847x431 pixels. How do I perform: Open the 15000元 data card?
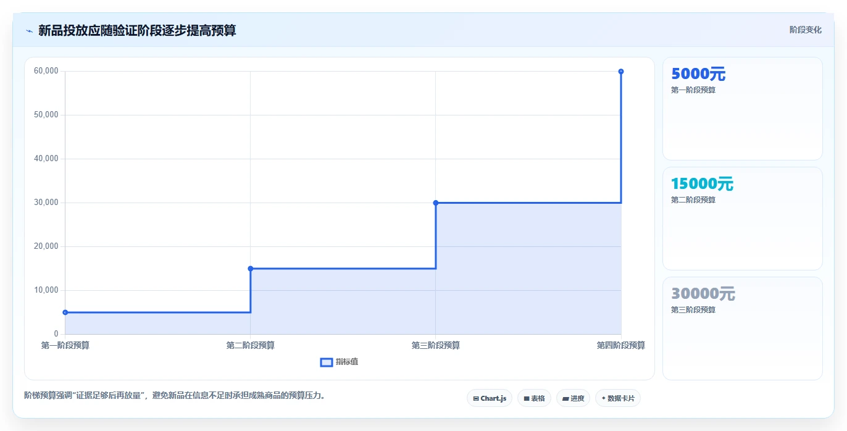(x=743, y=219)
